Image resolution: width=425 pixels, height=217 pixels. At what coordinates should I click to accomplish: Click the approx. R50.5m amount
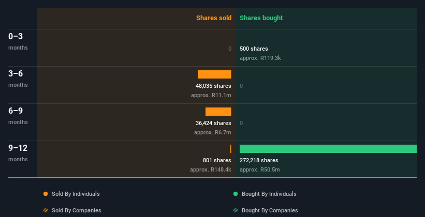pos(260,169)
